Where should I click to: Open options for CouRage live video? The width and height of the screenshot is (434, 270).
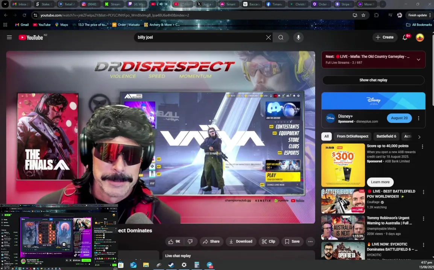[423, 192]
